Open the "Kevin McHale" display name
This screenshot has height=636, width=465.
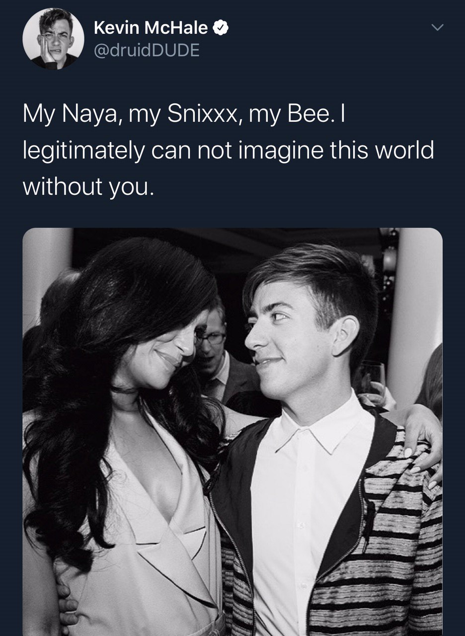[150, 29]
